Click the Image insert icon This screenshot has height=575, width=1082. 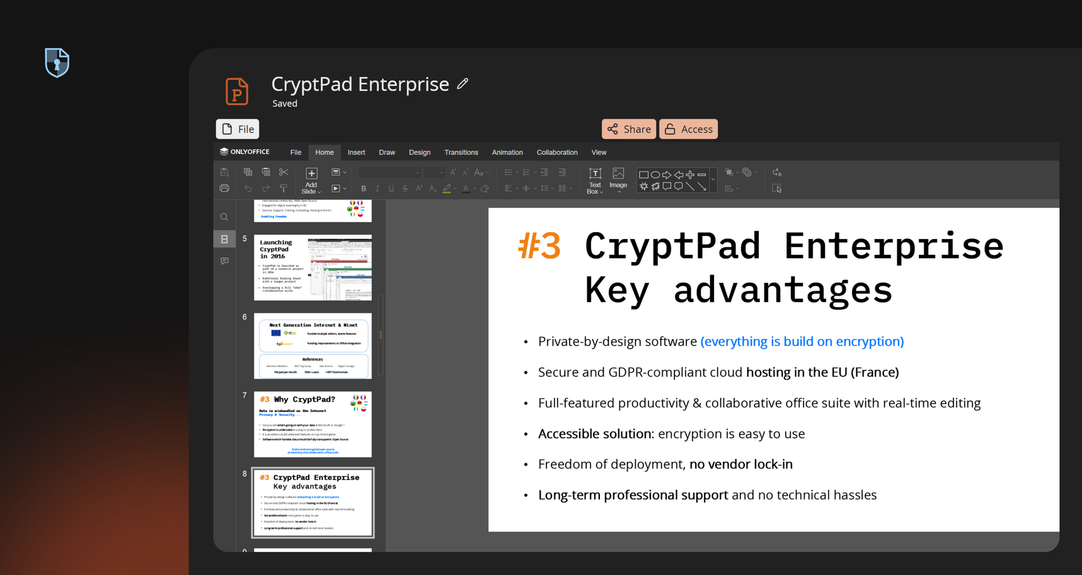pos(618,178)
